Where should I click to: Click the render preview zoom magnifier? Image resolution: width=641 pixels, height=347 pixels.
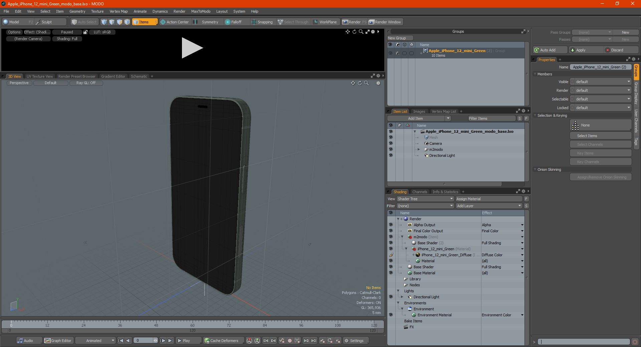[361, 32]
